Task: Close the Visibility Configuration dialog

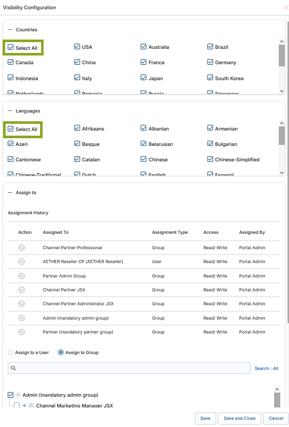Action: coord(286,8)
